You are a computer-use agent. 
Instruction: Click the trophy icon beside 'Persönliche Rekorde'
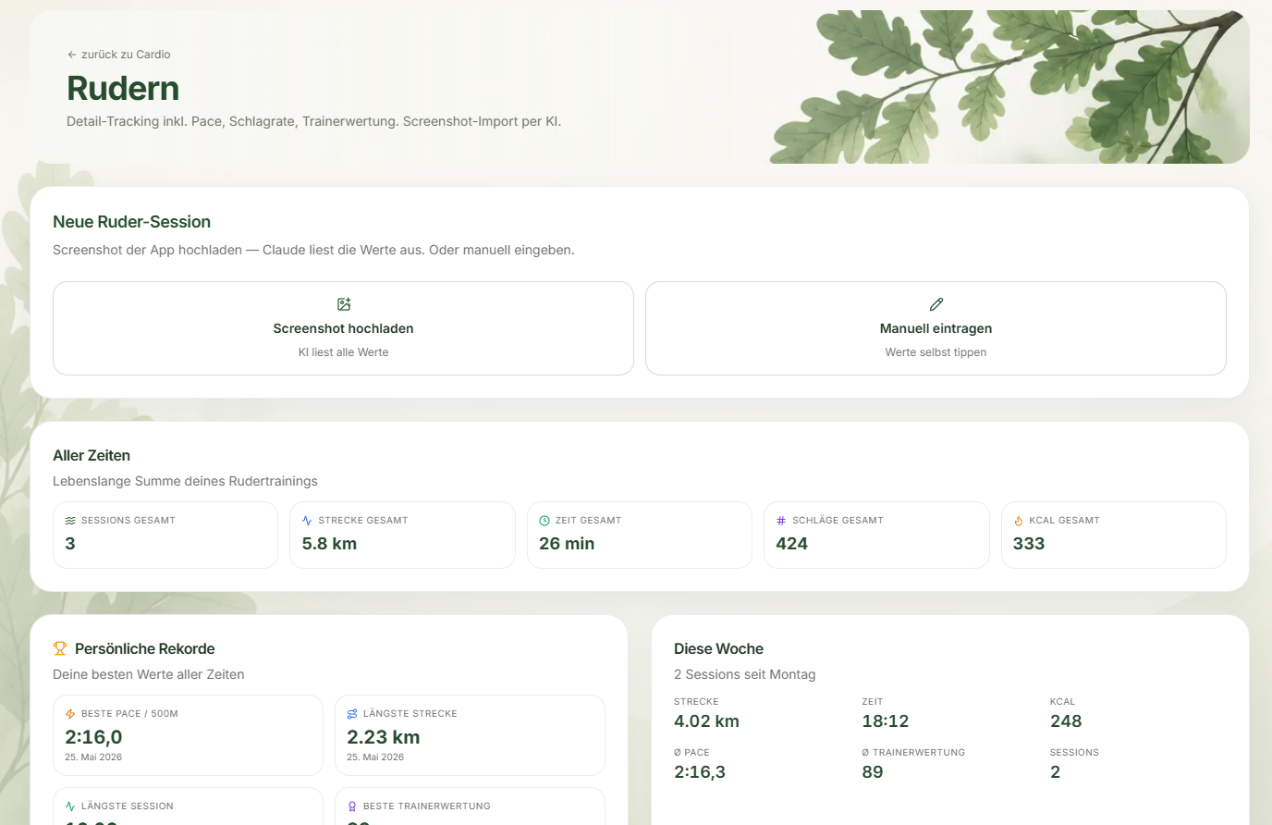coord(60,648)
